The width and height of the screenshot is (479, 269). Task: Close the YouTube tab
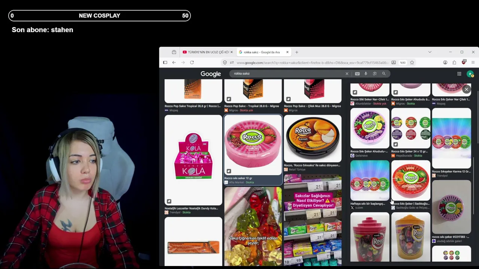231,52
